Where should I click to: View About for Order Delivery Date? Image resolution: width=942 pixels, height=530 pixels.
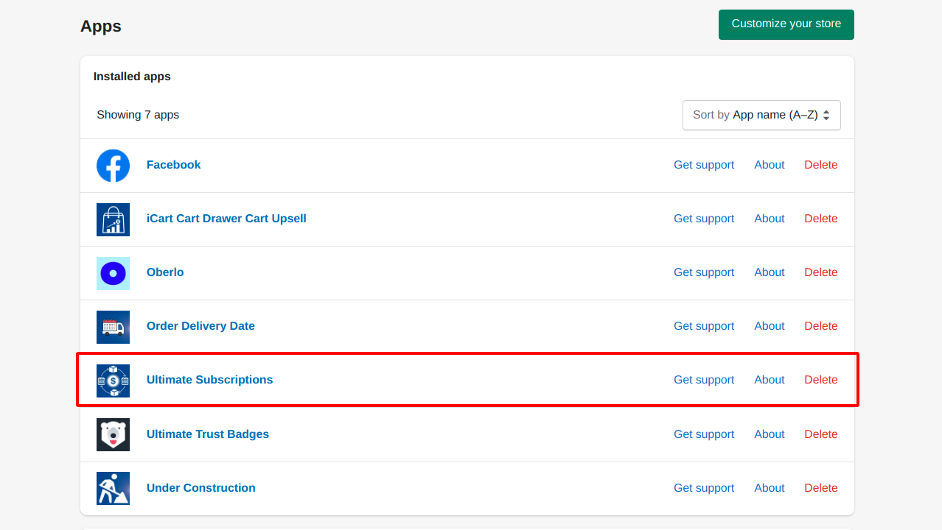click(770, 326)
